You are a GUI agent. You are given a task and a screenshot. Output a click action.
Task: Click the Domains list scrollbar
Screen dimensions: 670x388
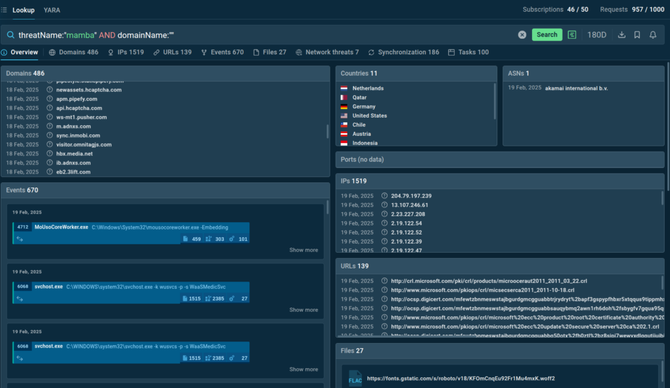[x=327, y=131]
